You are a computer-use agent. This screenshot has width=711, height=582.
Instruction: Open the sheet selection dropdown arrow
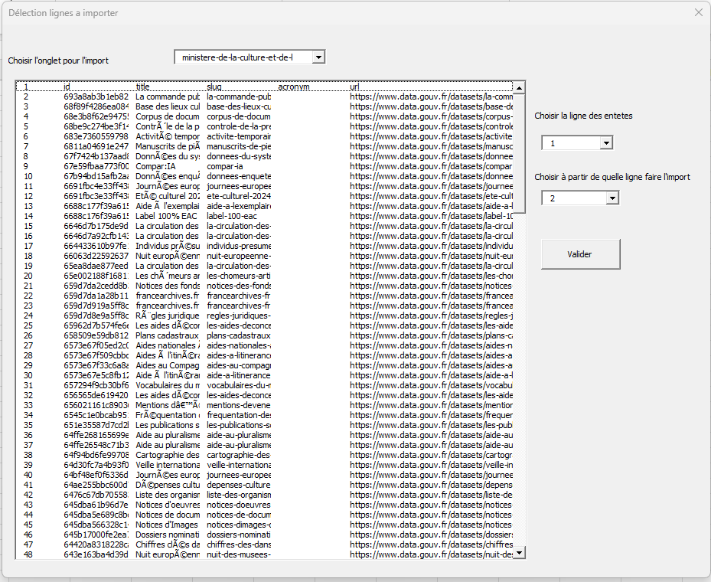tap(319, 57)
